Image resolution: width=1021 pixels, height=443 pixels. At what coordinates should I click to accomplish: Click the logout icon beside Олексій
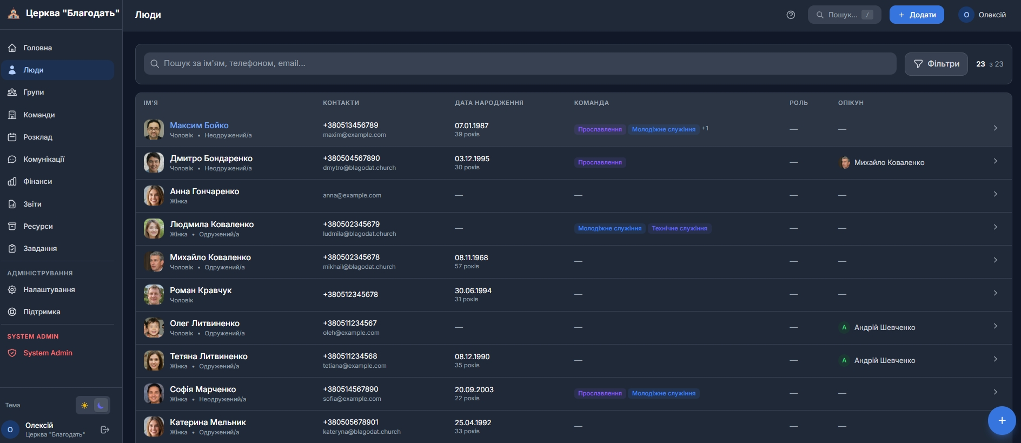(x=105, y=429)
